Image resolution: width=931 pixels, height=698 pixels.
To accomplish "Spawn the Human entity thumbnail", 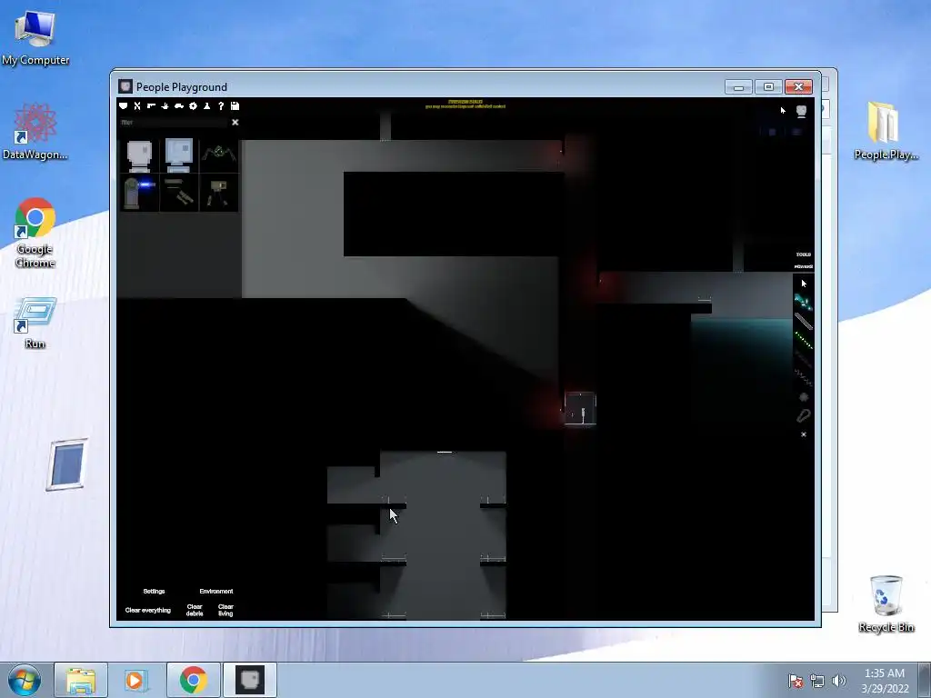I will tap(139, 155).
